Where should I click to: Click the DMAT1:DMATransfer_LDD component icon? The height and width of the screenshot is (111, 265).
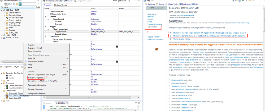7,96
